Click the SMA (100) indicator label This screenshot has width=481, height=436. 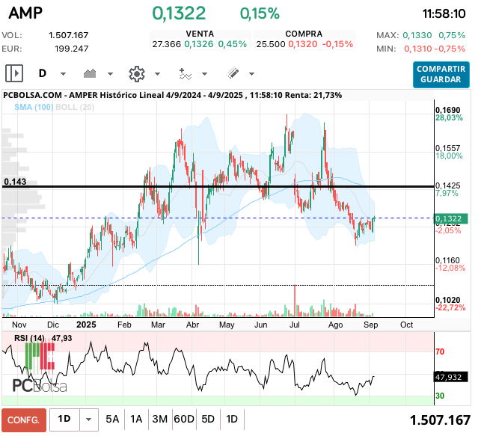34,107
